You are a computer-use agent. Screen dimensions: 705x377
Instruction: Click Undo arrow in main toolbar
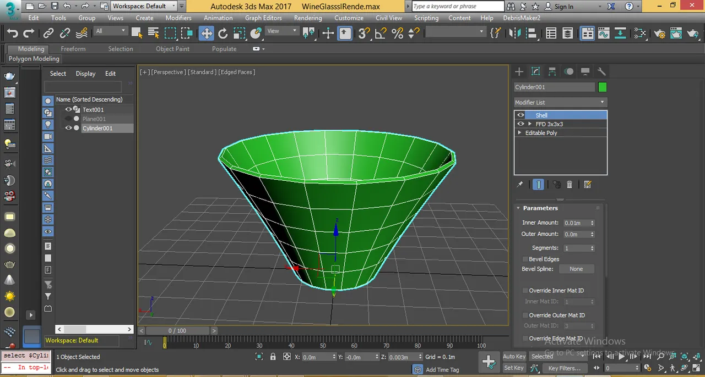12,33
